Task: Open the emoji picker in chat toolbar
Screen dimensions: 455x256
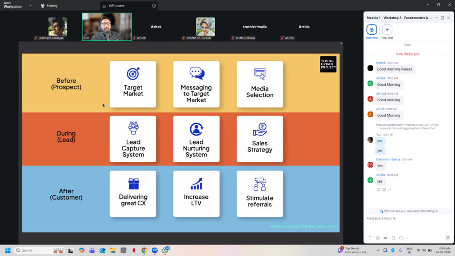Action: pos(378,238)
